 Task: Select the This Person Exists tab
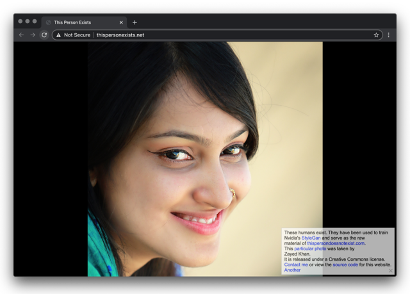click(84, 22)
